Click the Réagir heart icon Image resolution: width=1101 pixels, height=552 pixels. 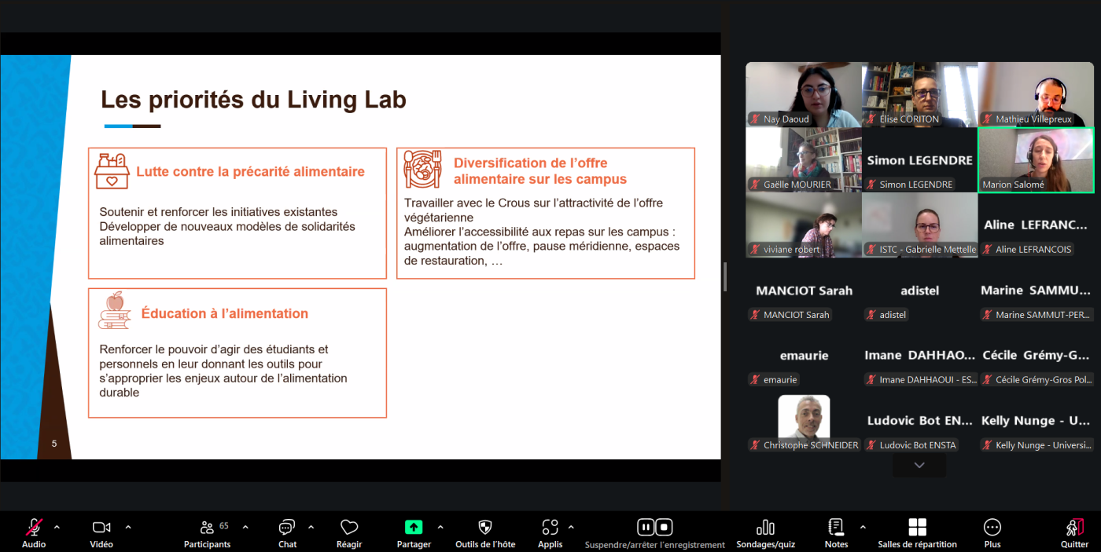[349, 528]
